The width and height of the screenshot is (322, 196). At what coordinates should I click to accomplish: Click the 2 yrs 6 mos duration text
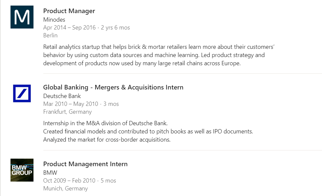[116, 28]
